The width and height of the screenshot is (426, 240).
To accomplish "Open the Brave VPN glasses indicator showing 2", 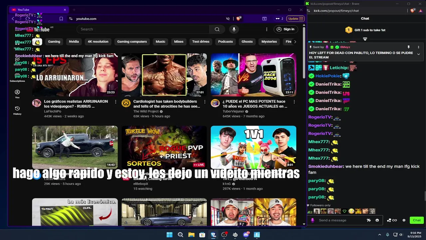I will tap(280, 19).
